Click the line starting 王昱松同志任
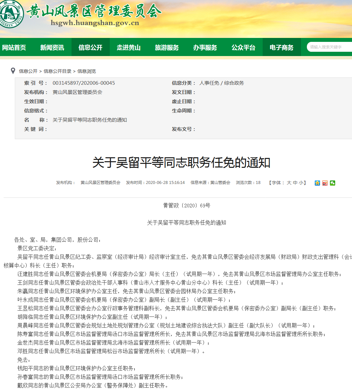The height and width of the screenshot is (392, 352). 177,308
